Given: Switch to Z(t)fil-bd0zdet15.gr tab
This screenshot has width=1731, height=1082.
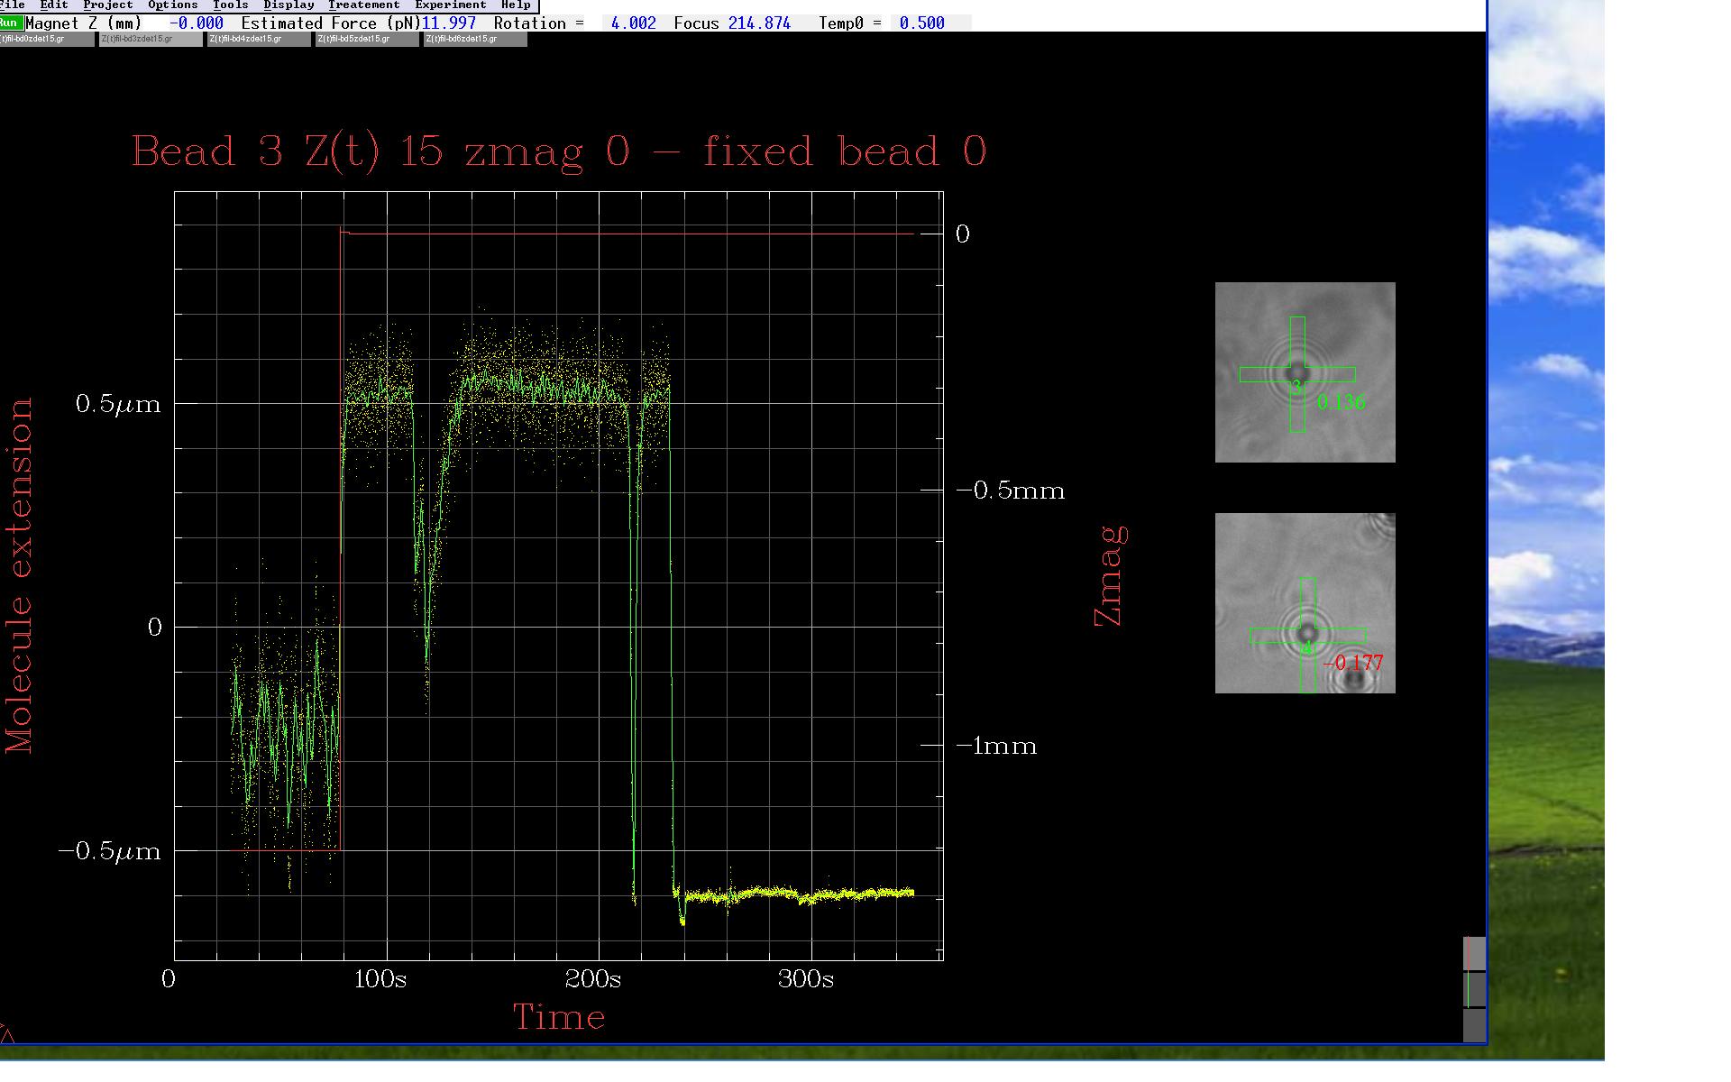Looking at the screenshot, I should (45, 40).
